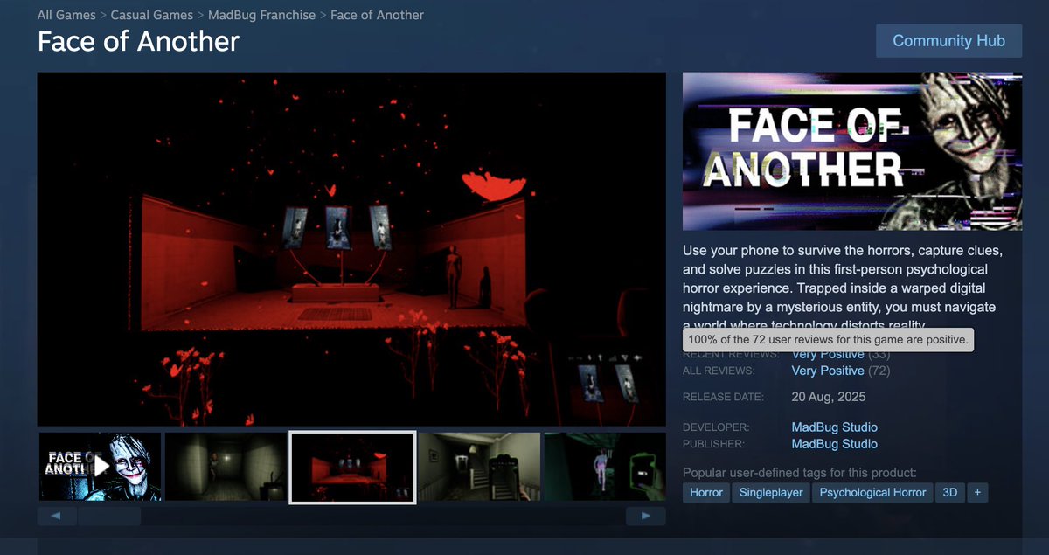
Task: Select the staircase screenshot thumbnail
Action: tap(479, 467)
